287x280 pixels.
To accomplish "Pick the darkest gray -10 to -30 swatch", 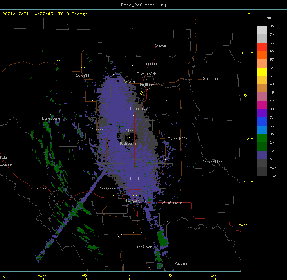I will tap(262, 172).
